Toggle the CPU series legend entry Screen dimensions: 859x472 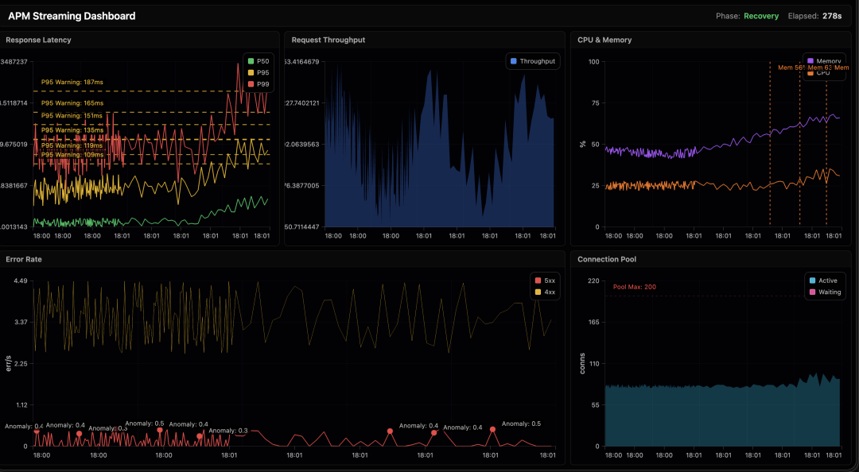tap(823, 73)
